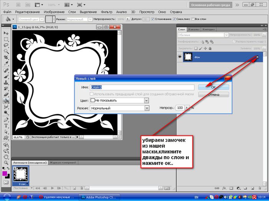Viewport: 269px width, 201px height.
Task: Click the lock icon on the Фон layer
Action: click(257, 57)
